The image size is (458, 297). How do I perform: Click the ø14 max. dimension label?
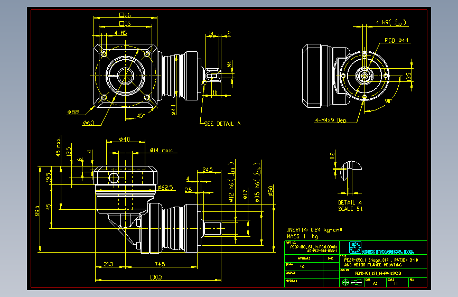(162, 150)
